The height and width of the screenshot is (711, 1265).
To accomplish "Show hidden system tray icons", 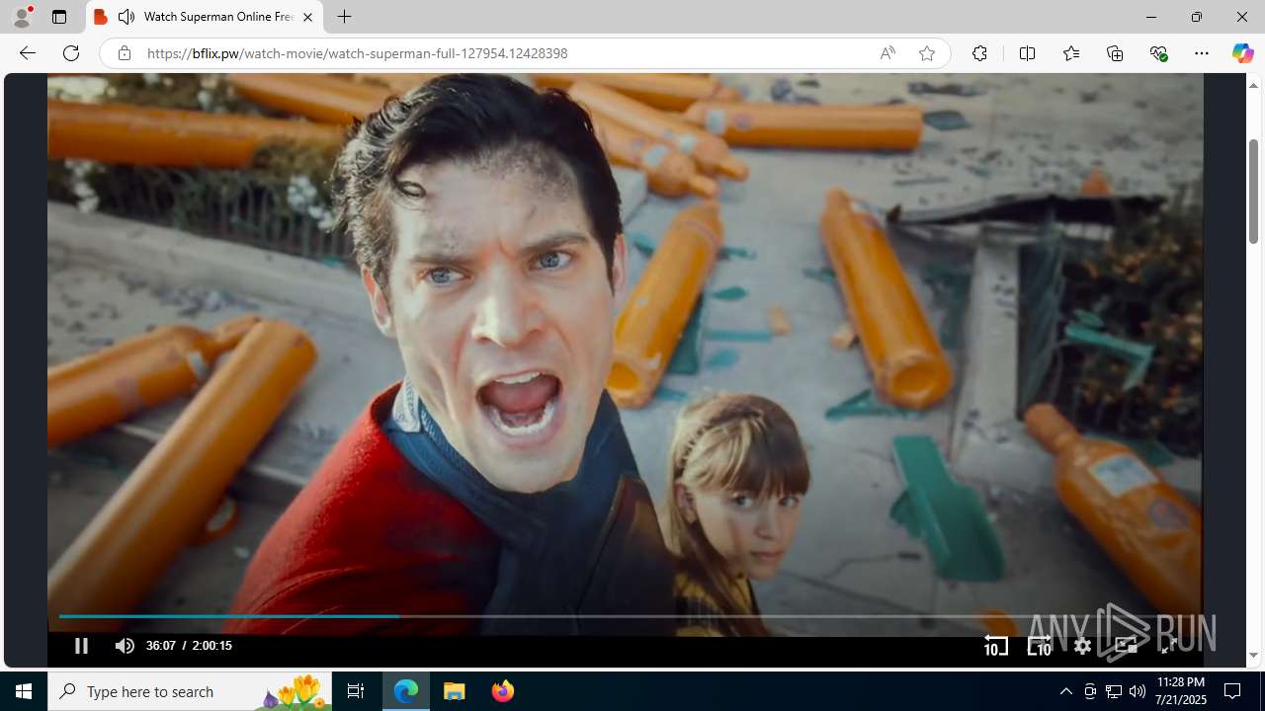I will [1065, 691].
